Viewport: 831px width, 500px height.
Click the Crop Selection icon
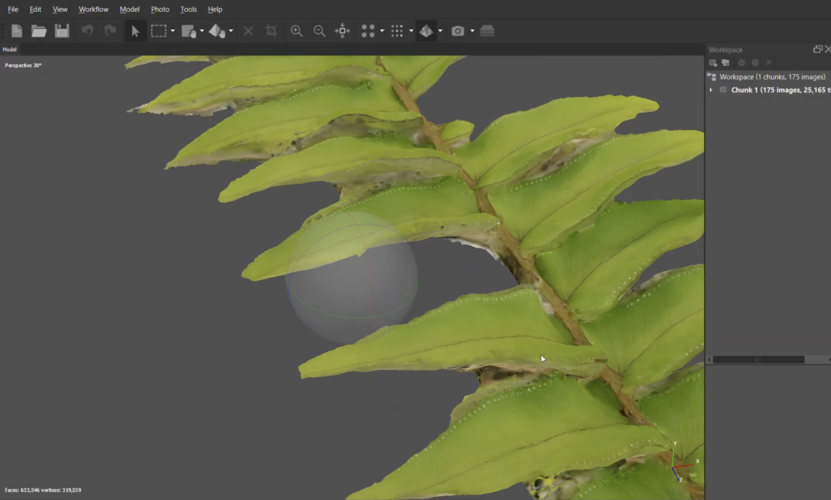point(271,31)
